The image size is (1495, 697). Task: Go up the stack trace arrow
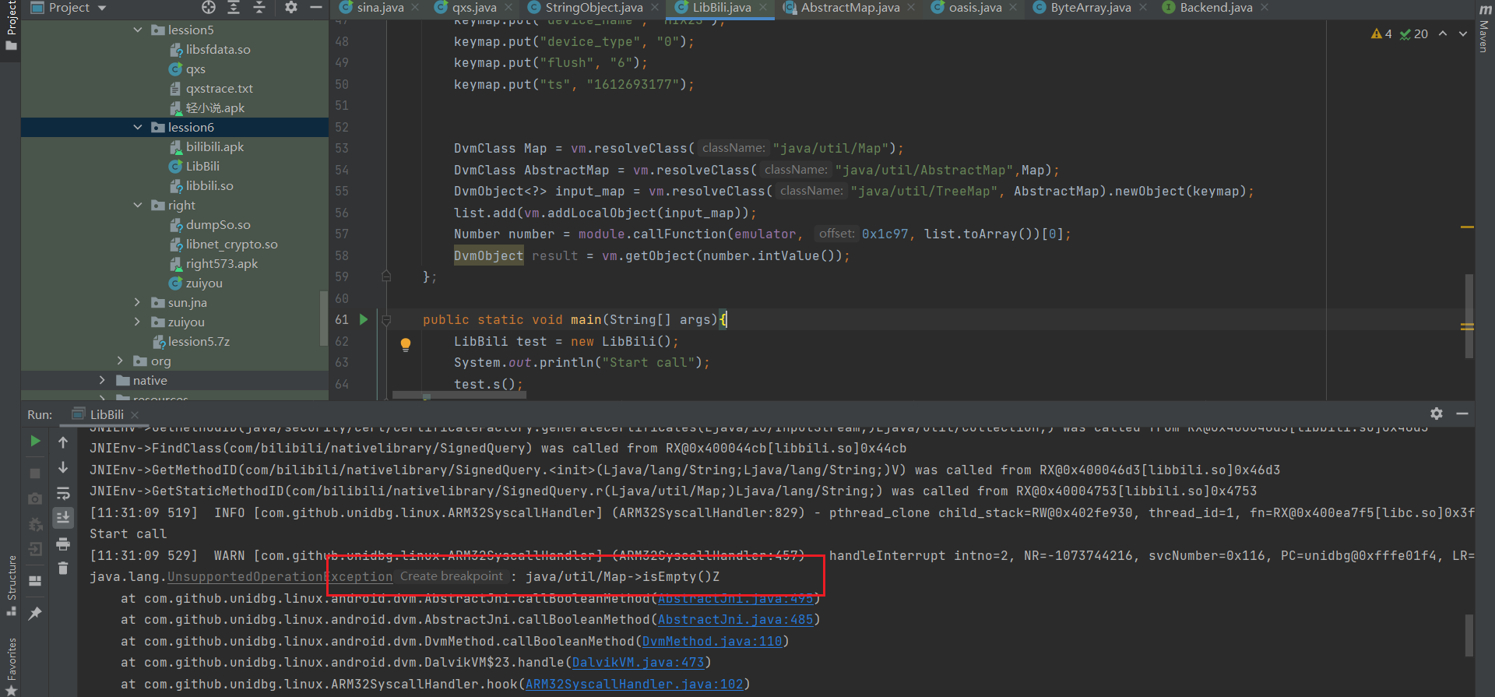(63, 442)
